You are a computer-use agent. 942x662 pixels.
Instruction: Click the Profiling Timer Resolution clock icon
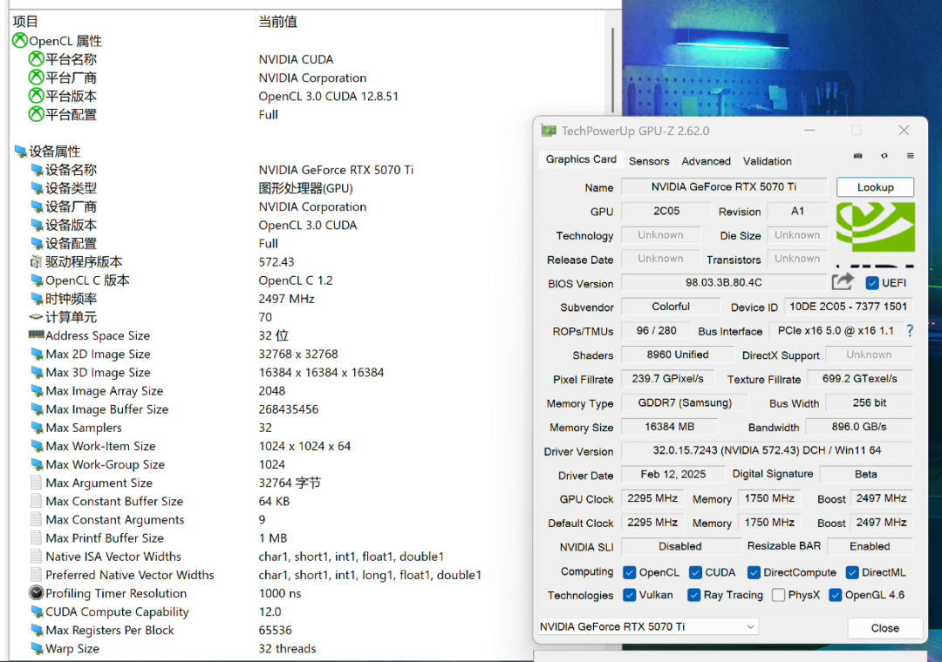[36, 593]
